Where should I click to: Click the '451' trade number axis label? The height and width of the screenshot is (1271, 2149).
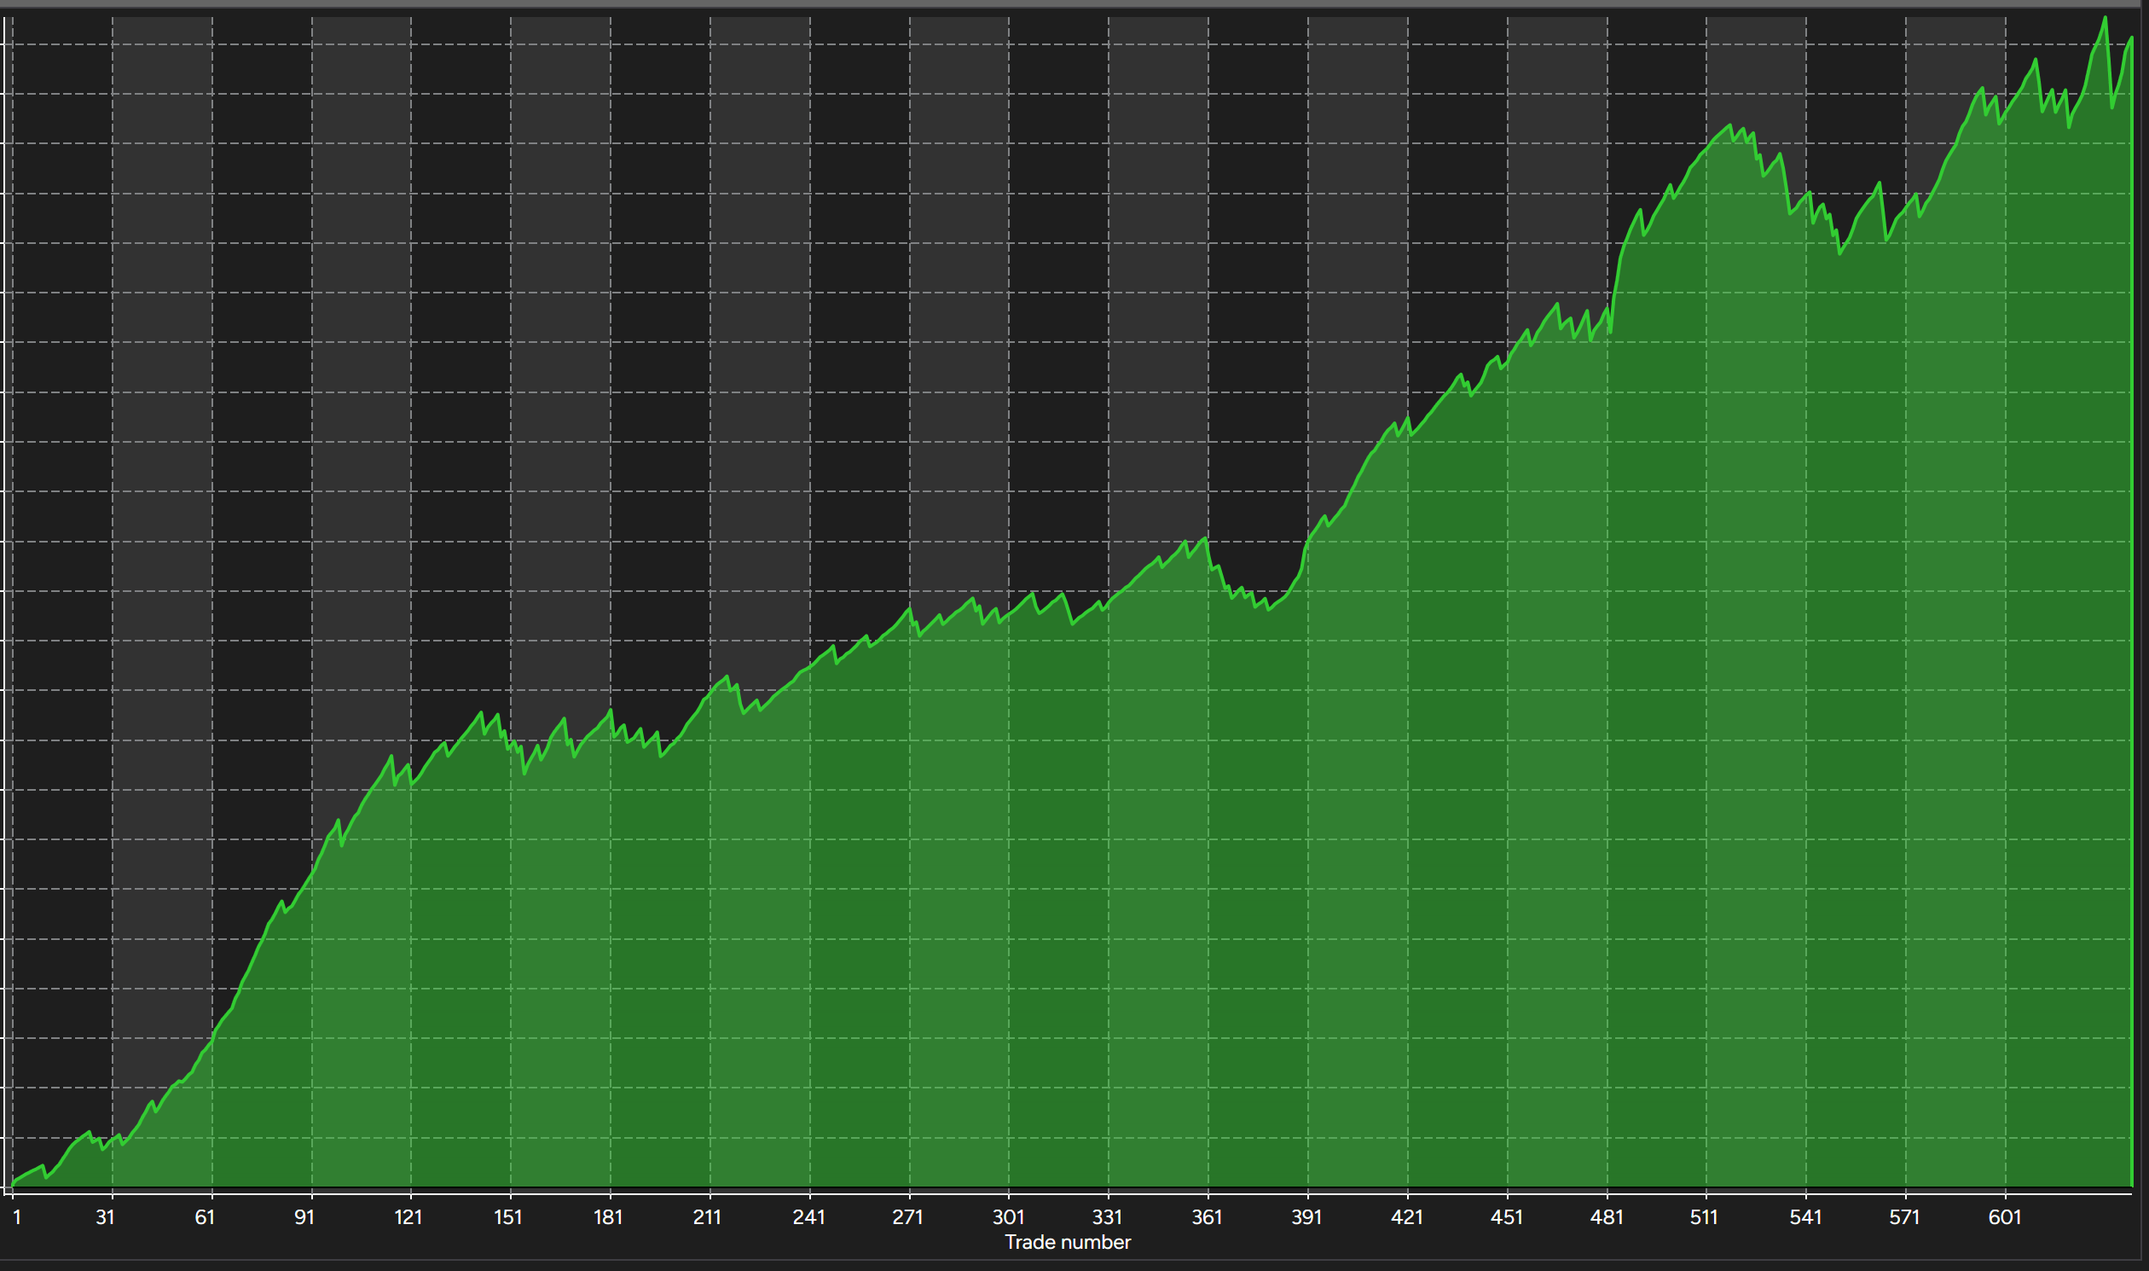click(x=1507, y=1217)
